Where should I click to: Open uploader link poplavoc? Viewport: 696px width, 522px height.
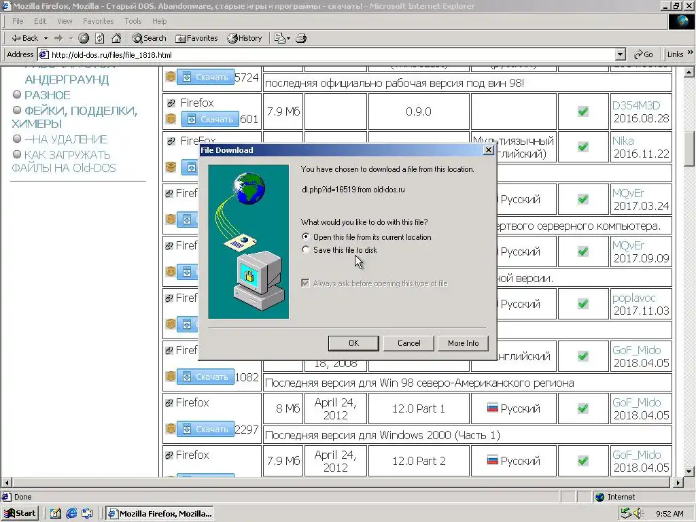[634, 298]
